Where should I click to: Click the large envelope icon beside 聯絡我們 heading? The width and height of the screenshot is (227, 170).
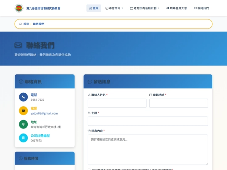click(18, 45)
